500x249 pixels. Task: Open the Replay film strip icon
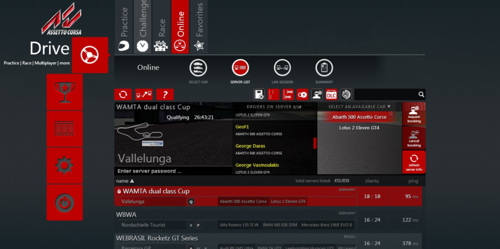click(64, 129)
